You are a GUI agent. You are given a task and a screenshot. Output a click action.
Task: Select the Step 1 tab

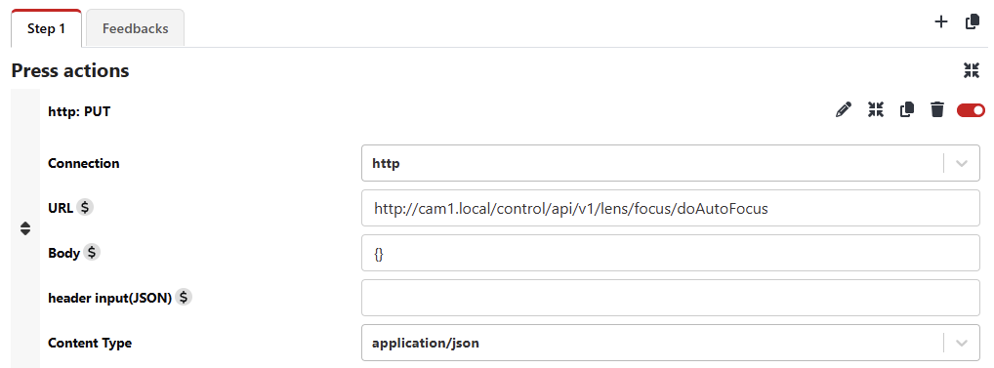pos(46,28)
